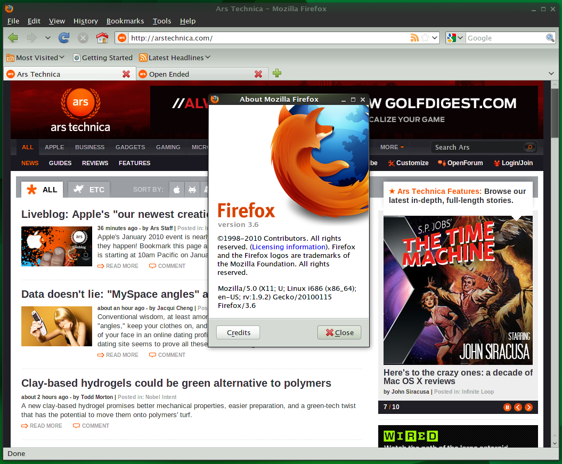
Task: Go to the Home page icon
Action: click(x=102, y=38)
